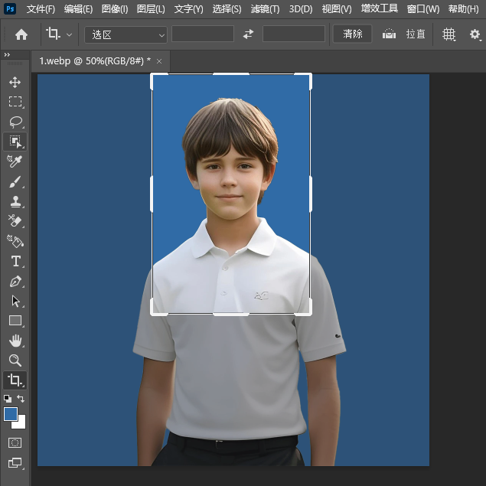Image resolution: width=486 pixels, height=486 pixels.
Task: Click the 清除 button
Action: click(x=353, y=34)
